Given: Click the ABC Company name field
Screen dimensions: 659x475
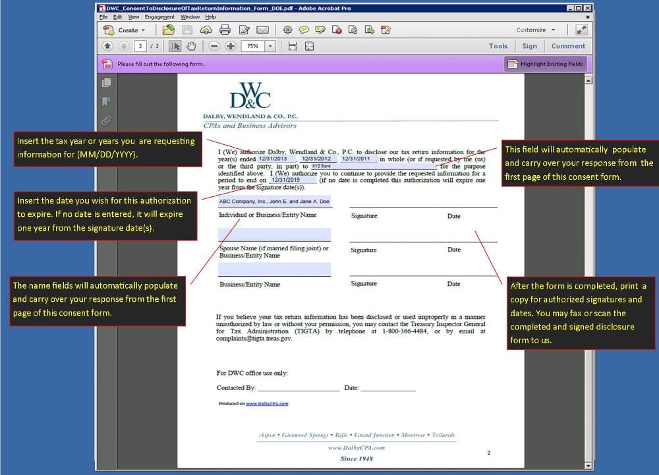Looking at the screenshot, I should [274, 202].
